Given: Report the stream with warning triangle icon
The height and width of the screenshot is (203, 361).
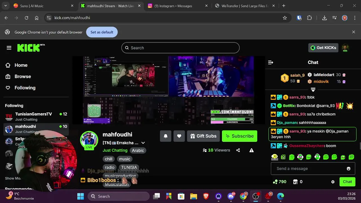Looking at the screenshot, I should (x=252, y=150).
